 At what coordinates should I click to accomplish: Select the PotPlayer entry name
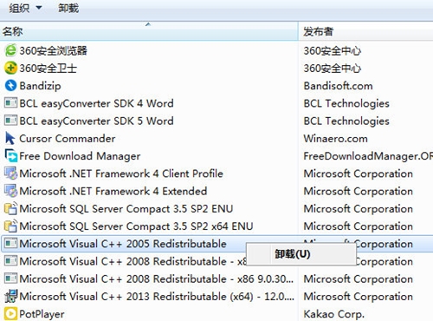point(42,314)
